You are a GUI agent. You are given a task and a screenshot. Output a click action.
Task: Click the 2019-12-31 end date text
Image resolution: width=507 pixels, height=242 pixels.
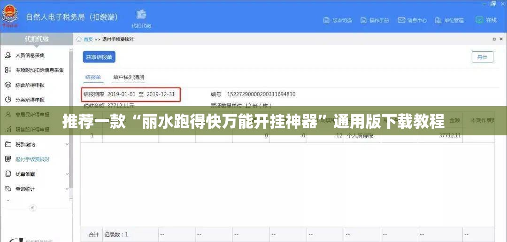tap(161, 94)
